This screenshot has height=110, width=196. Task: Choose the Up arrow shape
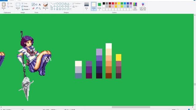[x=68, y=6]
